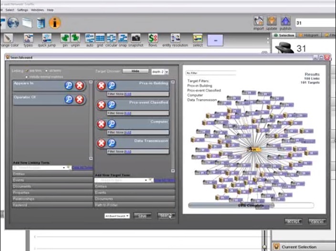Screen dimensions: 336x251
Task: Select the 'any term' linking option
Action: [27, 71]
